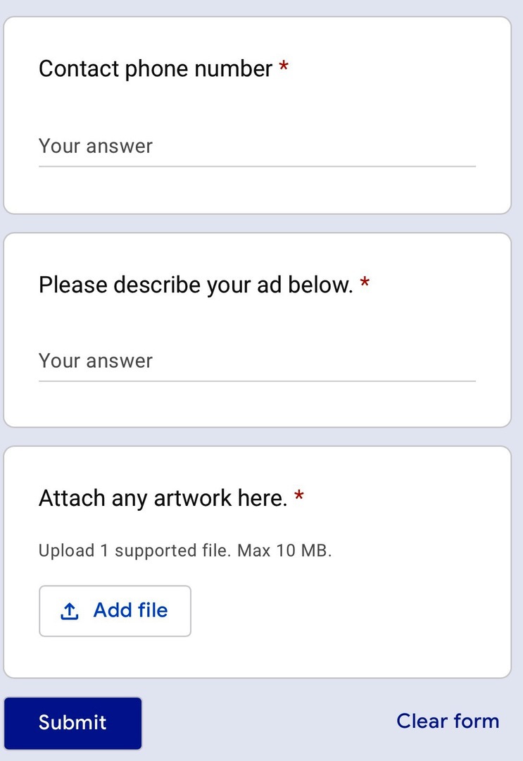Screen dimensions: 523x761
Task: Click the upload arrow icon
Action: [69, 611]
